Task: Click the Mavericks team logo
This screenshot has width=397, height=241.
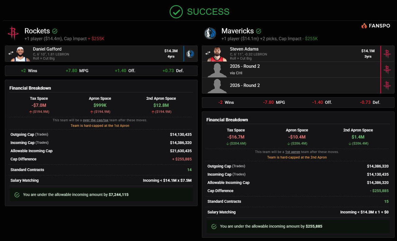Action: [210, 33]
